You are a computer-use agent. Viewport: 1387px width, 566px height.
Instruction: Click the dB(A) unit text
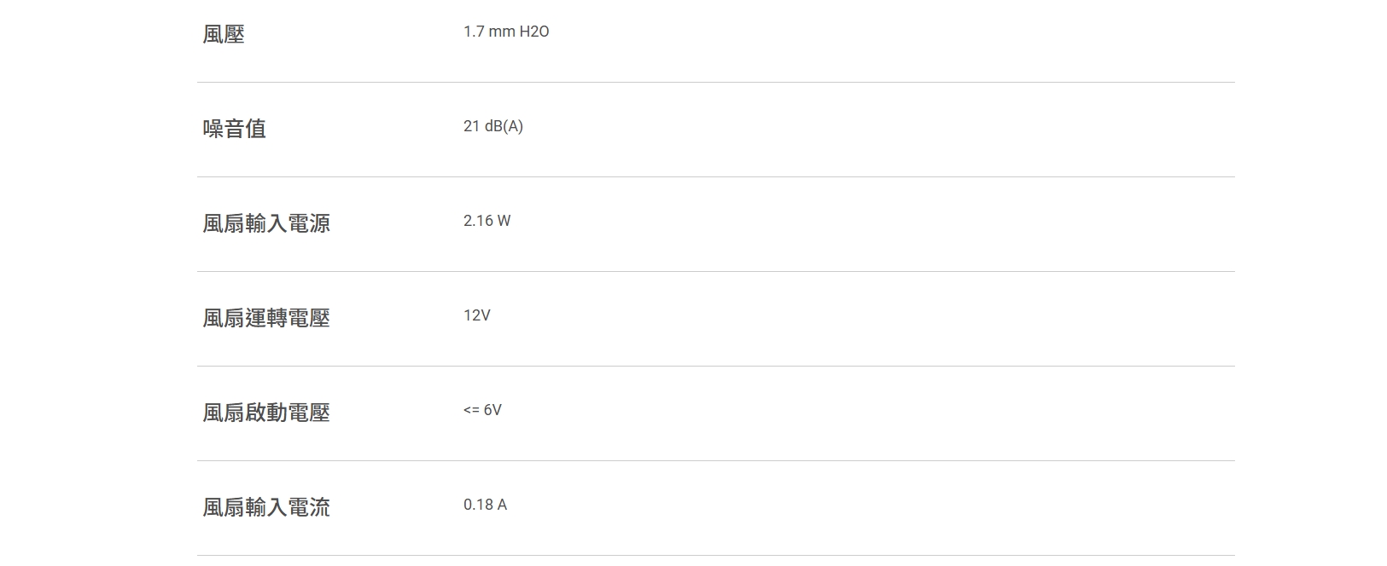tap(504, 126)
